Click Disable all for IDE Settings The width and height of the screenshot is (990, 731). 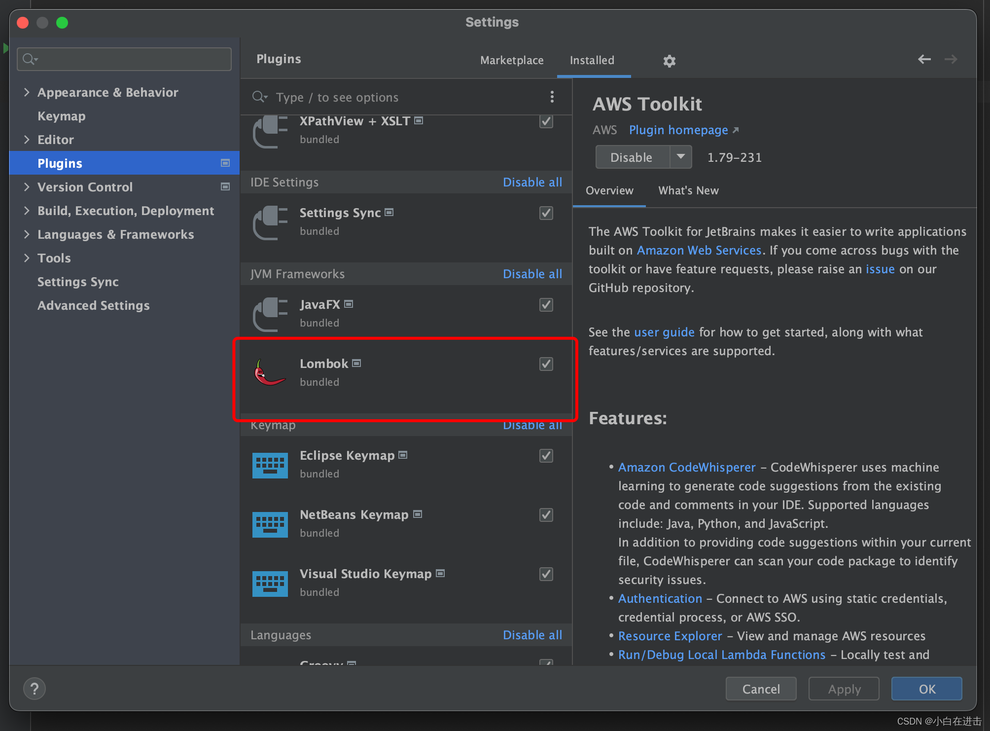click(x=532, y=182)
